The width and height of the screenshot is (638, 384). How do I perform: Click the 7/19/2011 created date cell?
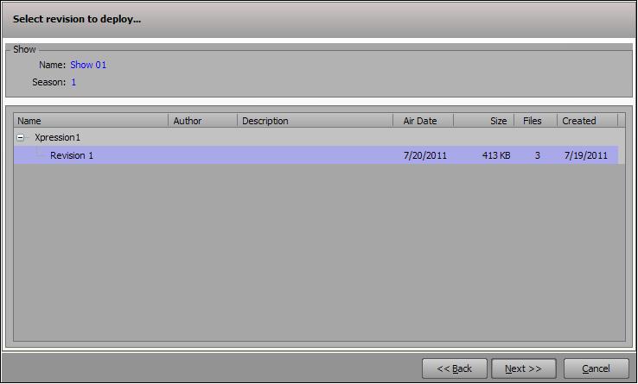pyautogui.click(x=585, y=155)
